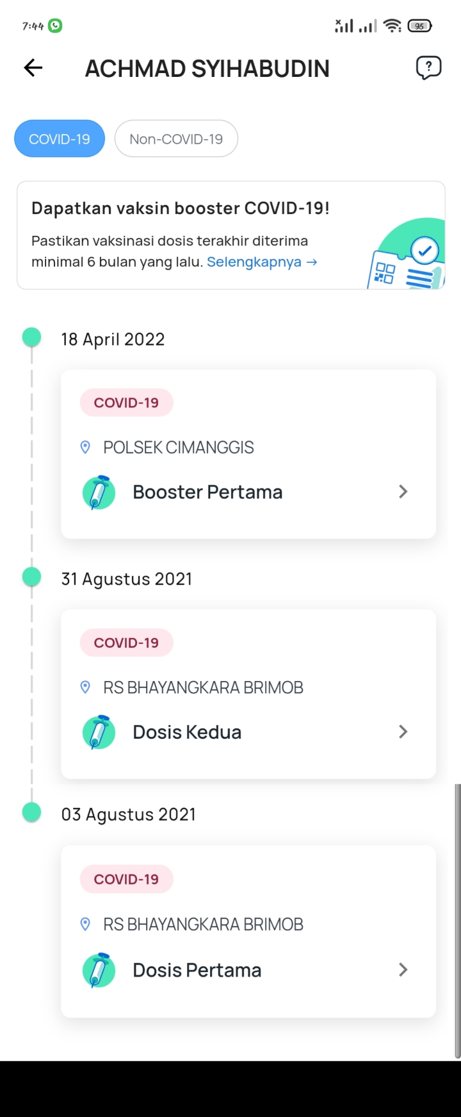Click the 31 Agustus 2021 timeline dot

point(31,576)
